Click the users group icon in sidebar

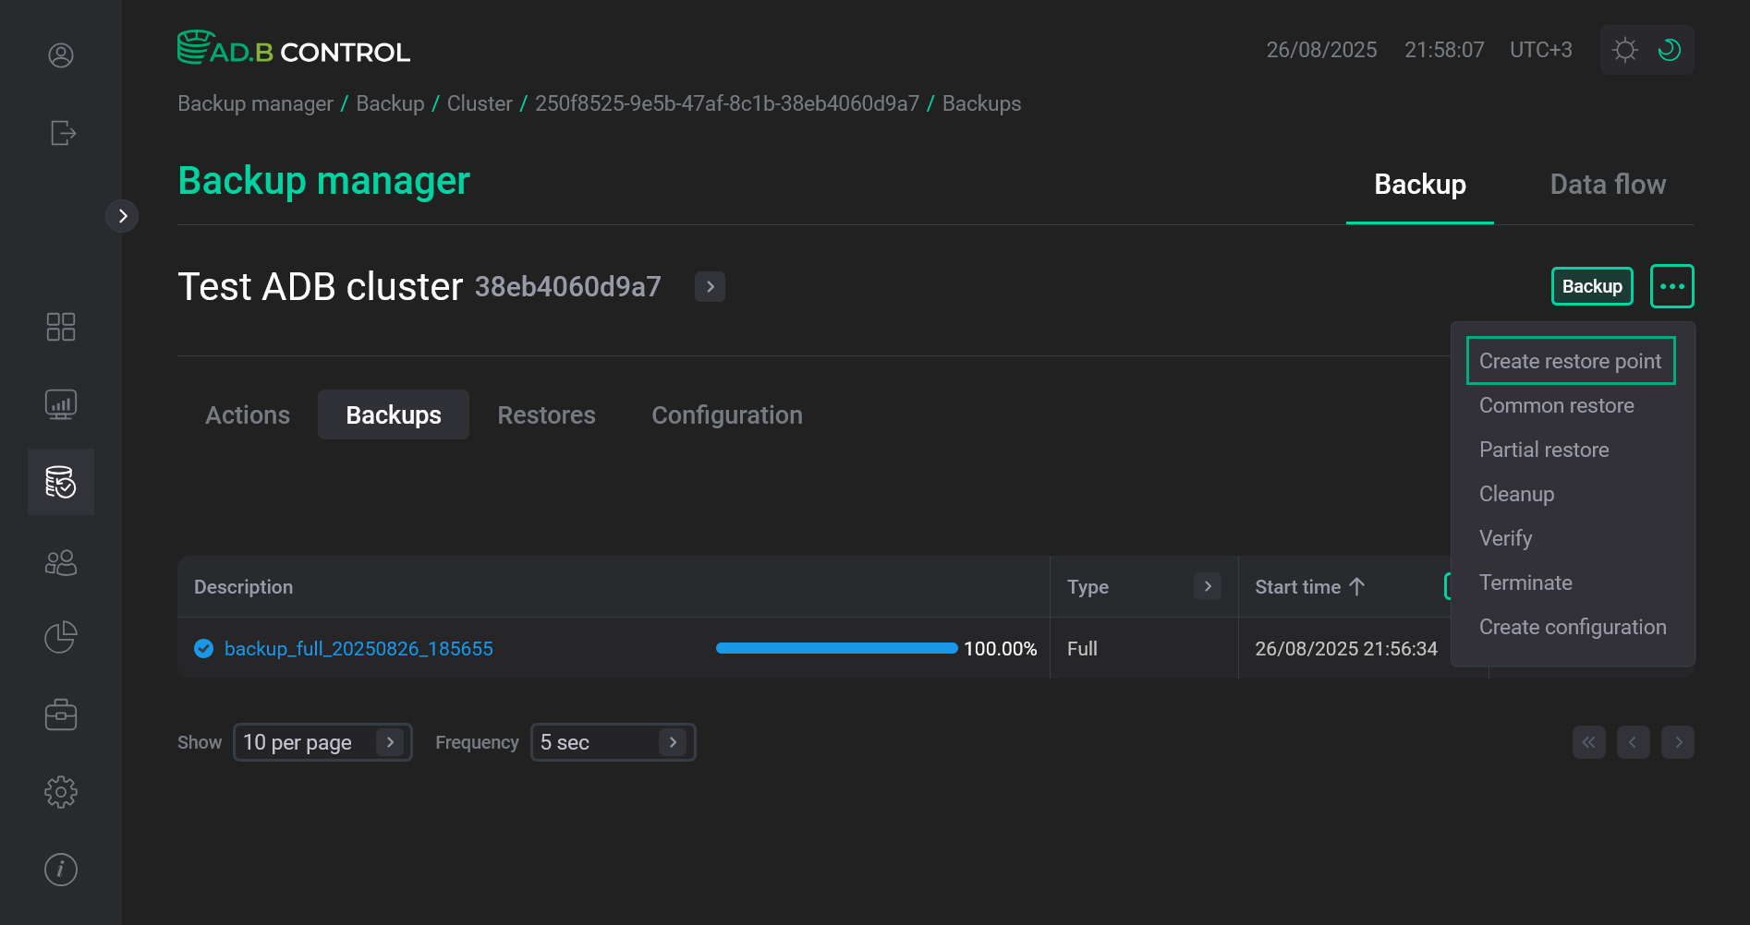point(60,562)
